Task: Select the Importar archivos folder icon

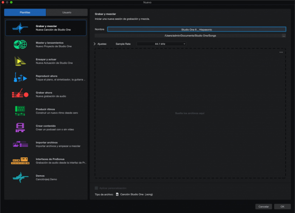Action: (20, 144)
